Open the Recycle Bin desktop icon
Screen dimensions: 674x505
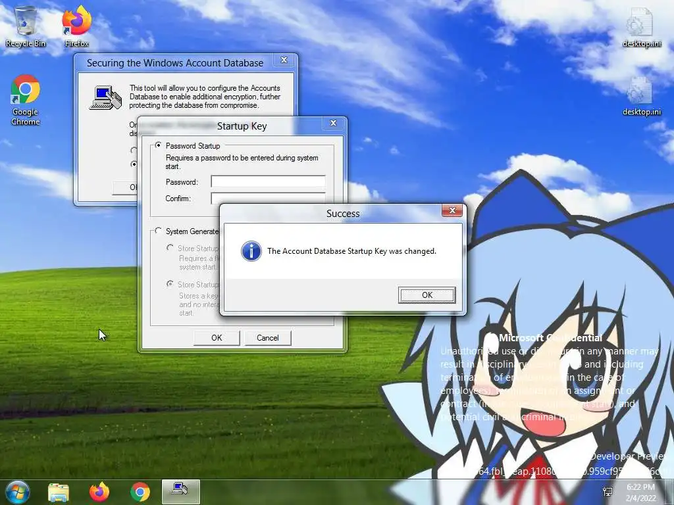tap(26, 26)
